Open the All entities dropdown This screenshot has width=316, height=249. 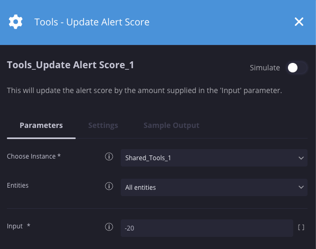coord(214,187)
